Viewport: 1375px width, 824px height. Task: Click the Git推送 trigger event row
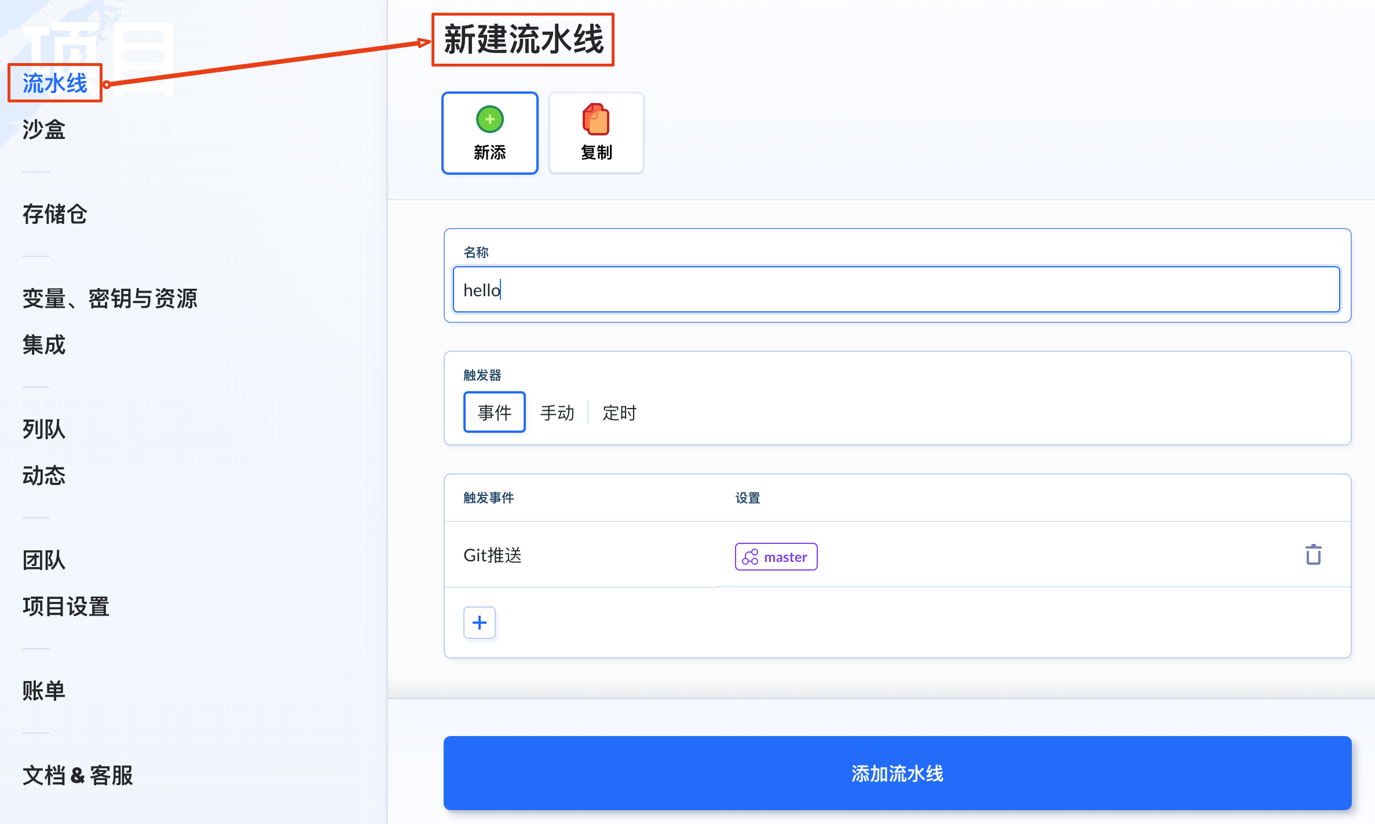[x=492, y=556]
